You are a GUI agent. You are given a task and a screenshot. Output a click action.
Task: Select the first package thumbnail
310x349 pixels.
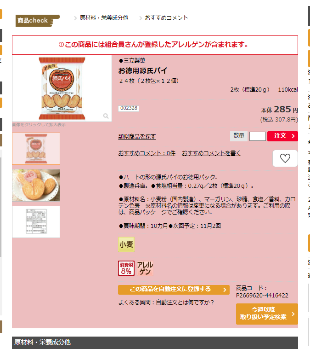click(36, 149)
